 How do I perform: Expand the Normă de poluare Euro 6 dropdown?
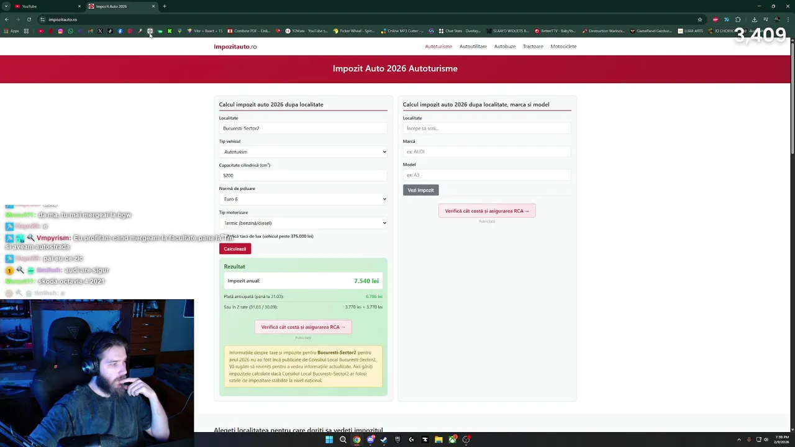click(x=303, y=199)
